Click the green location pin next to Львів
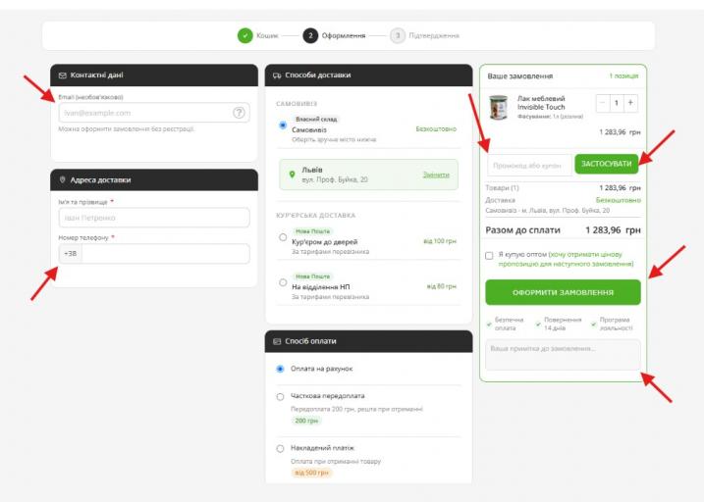The width and height of the screenshot is (704, 502). (292, 174)
